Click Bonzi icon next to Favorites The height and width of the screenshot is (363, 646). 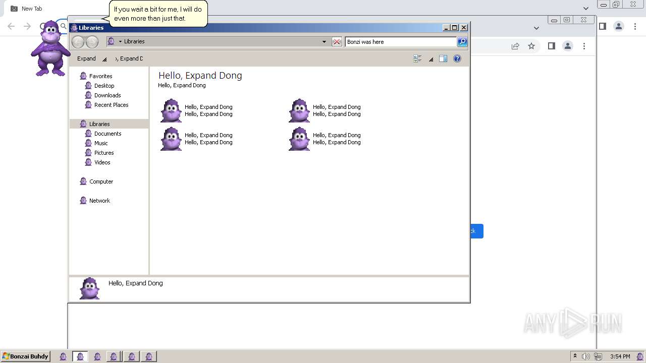click(x=83, y=76)
